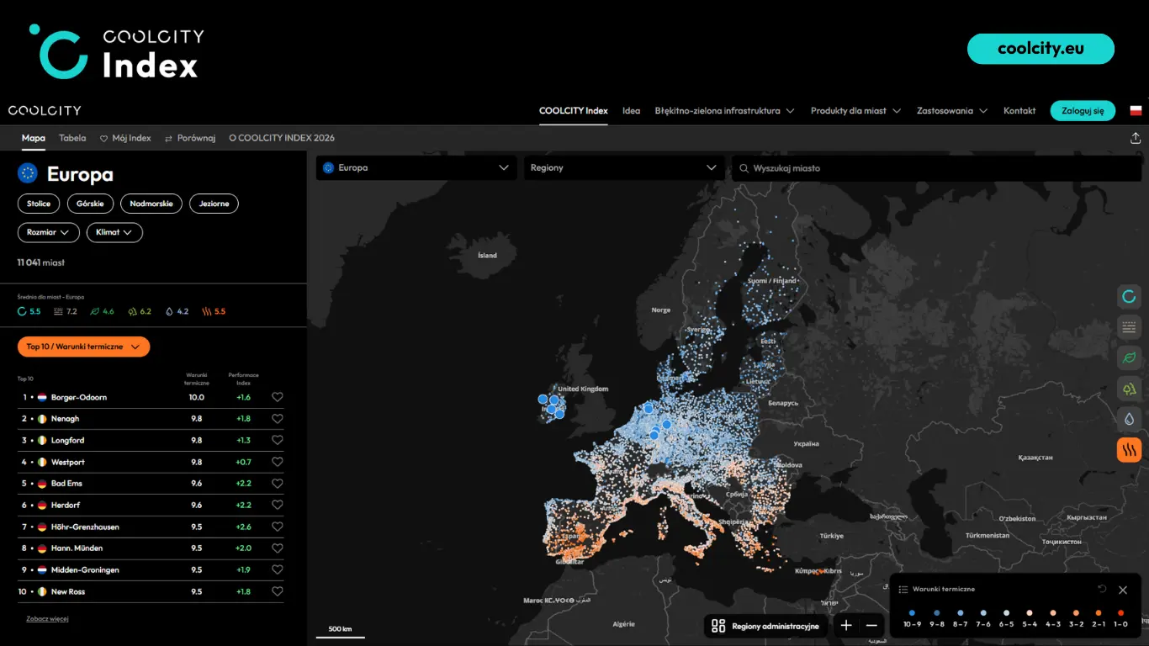Expand the Klimat filter

pos(114,232)
